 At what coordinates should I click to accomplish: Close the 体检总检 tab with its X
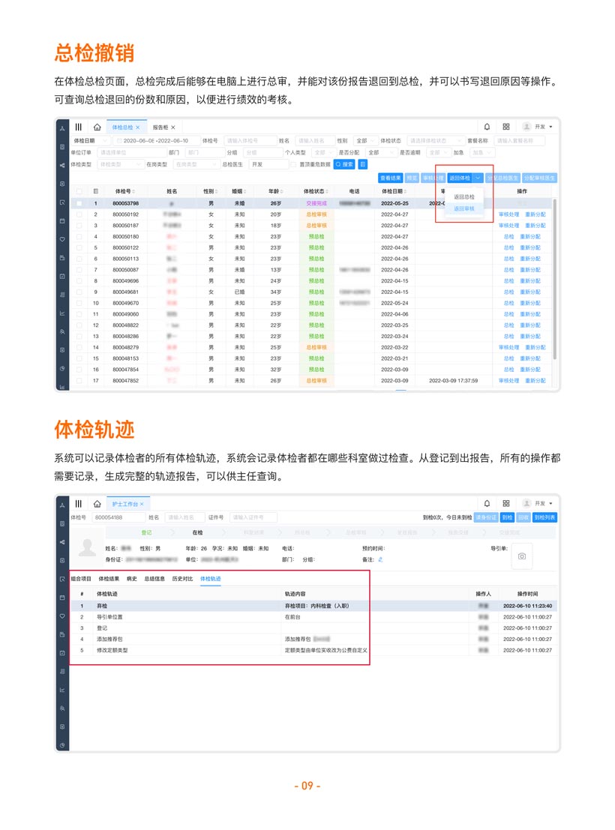(138, 128)
